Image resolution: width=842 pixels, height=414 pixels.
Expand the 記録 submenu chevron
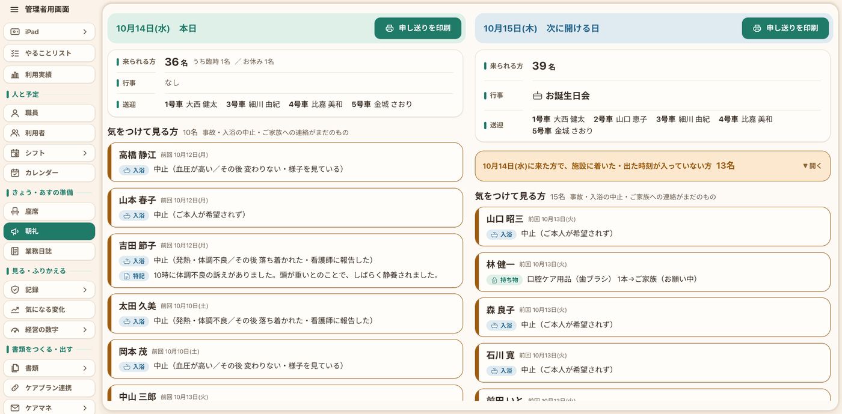[85, 290]
